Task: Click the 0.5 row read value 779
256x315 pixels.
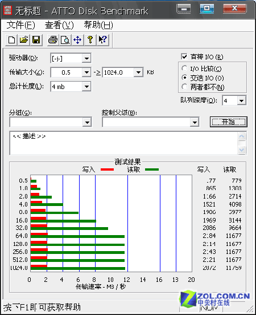Action: point(237,180)
